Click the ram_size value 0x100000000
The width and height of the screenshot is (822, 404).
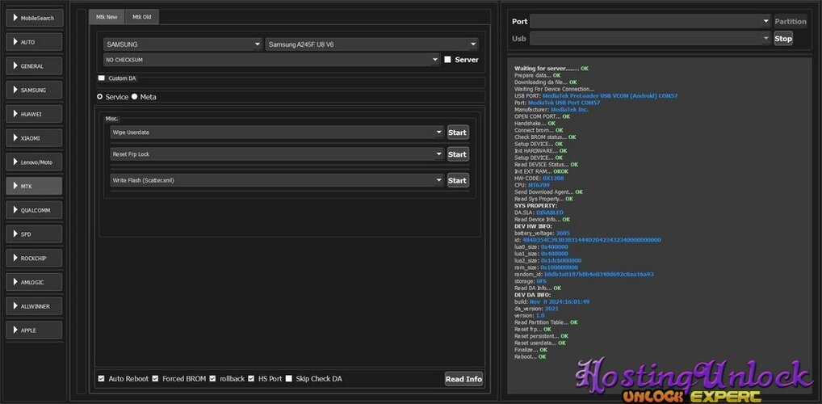(560, 267)
